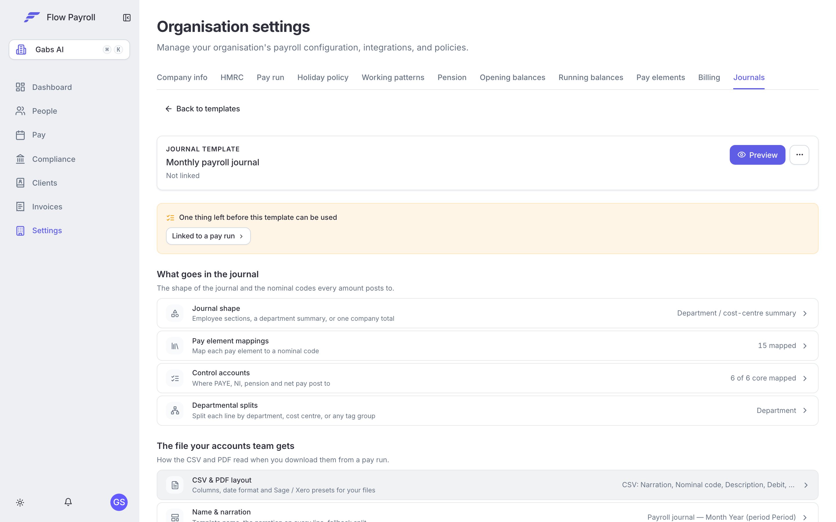Click the CSV & PDF layout document icon
The image size is (836, 522).
175,485
